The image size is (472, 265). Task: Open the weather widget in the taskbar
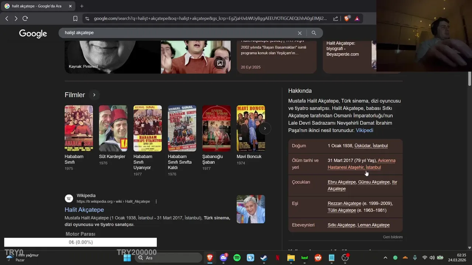[23, 258]
